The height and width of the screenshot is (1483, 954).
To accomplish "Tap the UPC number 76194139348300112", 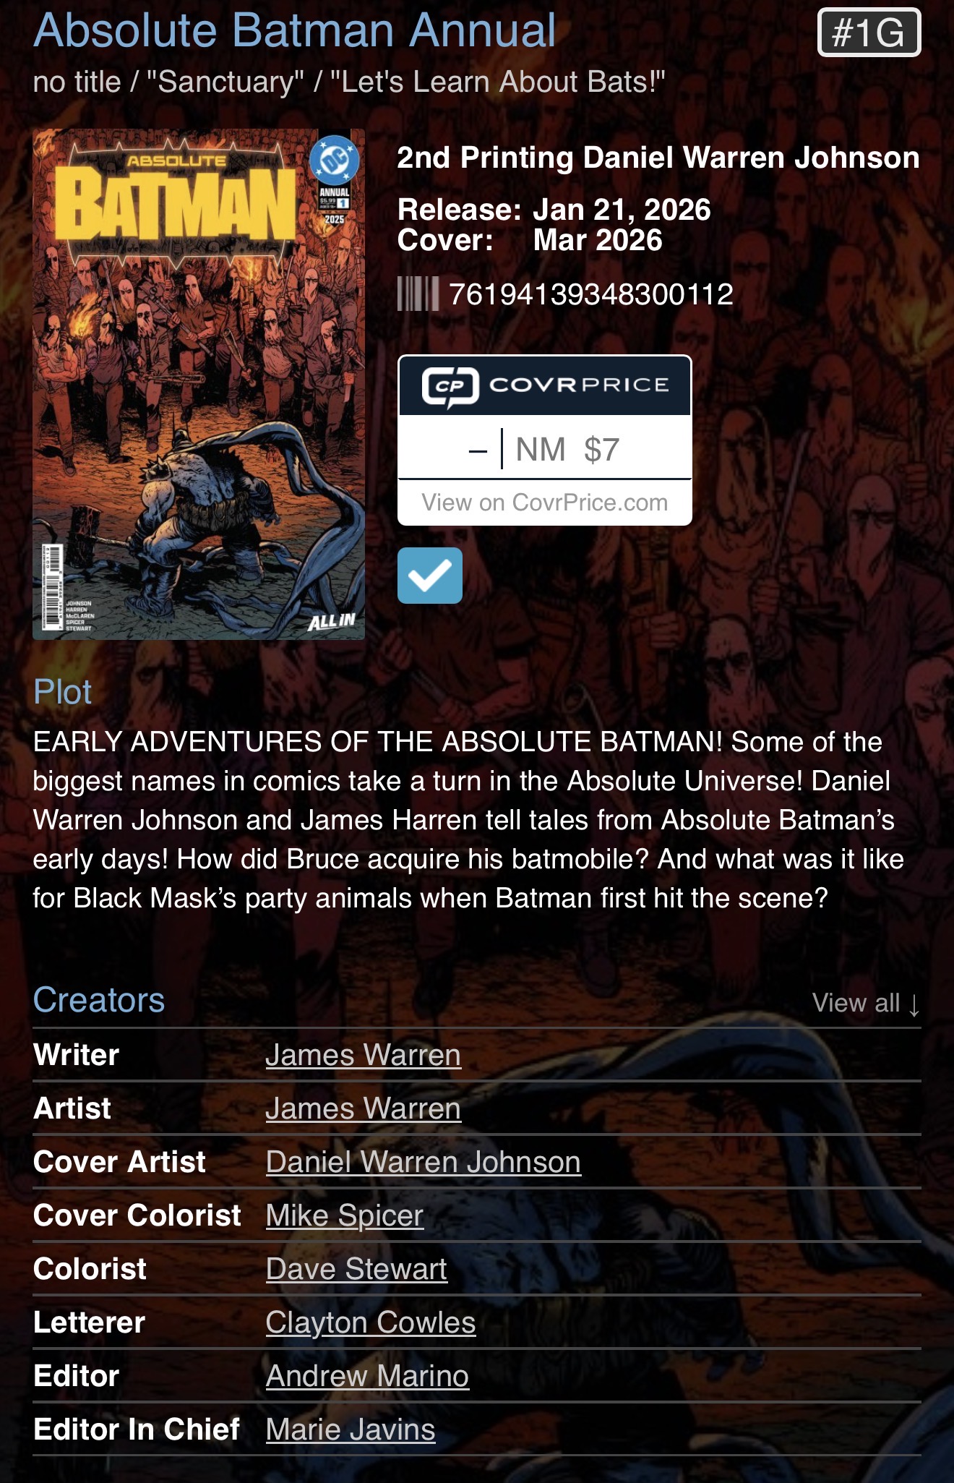I will pos(591,294).
